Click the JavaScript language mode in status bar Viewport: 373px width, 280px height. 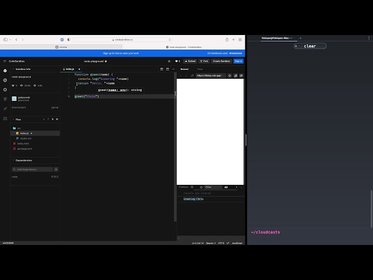click(x=237, y=243)
